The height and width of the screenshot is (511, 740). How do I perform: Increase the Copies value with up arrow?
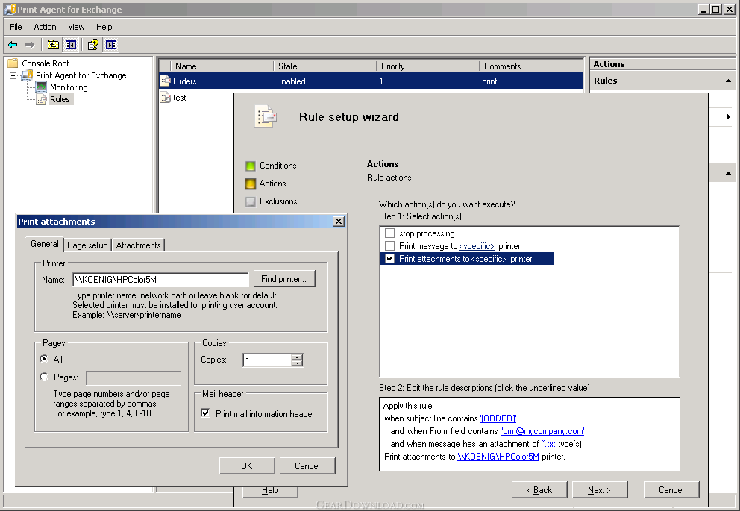(x=297, y=357)
